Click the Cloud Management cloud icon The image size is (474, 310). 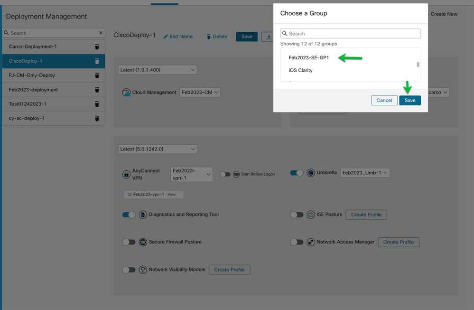coord(126,92)
